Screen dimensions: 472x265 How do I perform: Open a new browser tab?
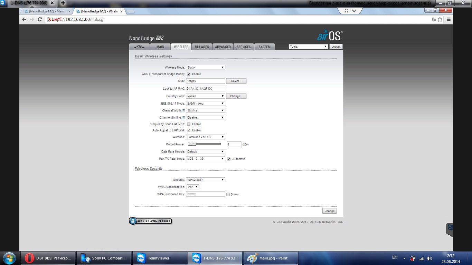click(x=131, y=11)
